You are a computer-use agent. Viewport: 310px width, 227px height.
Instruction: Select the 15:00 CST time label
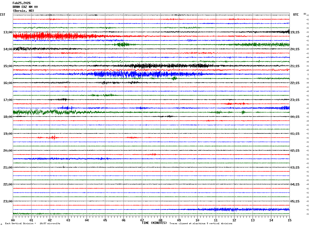click(8, 66)
